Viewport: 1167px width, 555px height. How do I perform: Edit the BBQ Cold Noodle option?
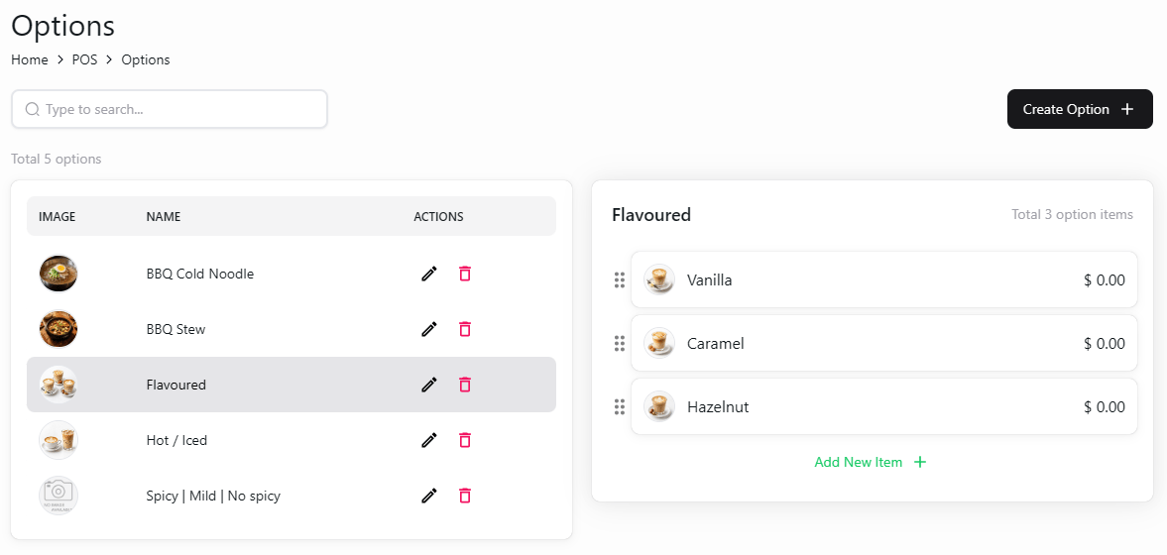[x=428, y=274]
